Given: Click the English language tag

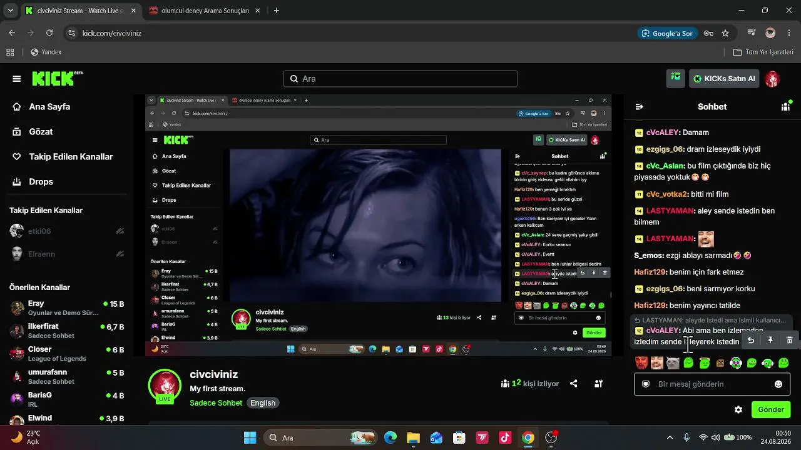Looking at the screenshot, I should tap(263, 403).
